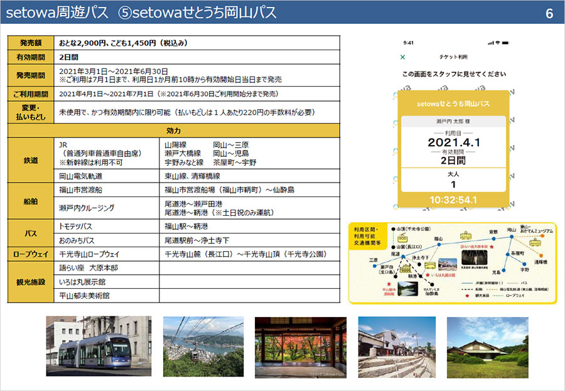This screenshot has width=565, height=391.
Task: Open the blue tram photo thumbnail
Action: point(99,346)
